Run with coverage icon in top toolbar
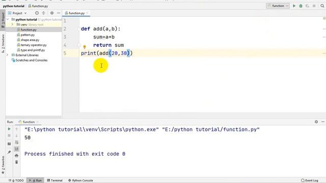The height and width of the screenshot is (183, 326). coord(307,6)
